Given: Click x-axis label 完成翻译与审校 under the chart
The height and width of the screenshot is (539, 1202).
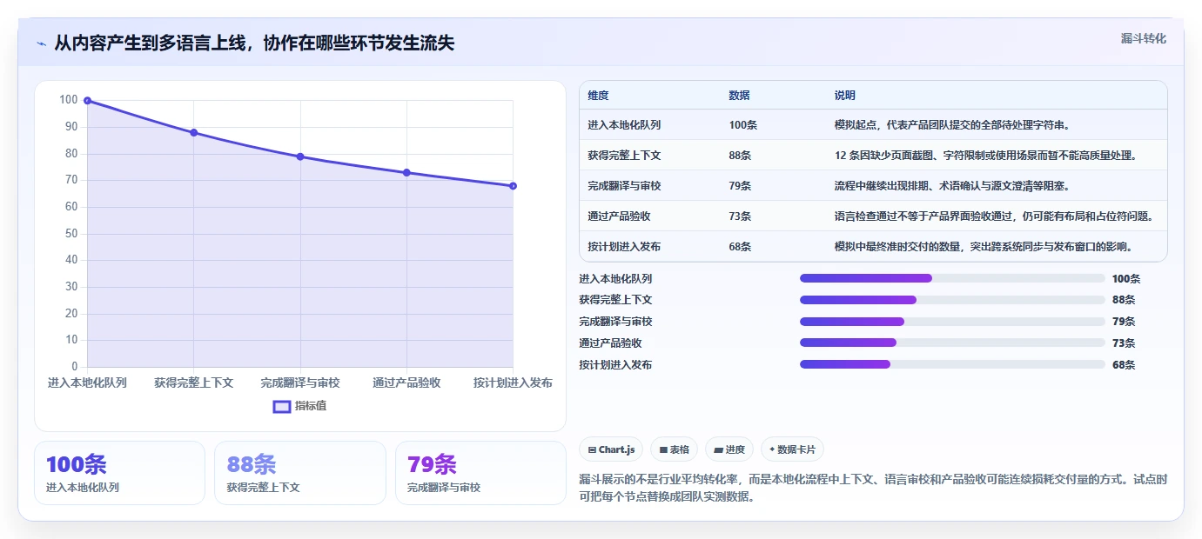Looking at the screenshot, I should pyautogui.click(x=300, y=383).
